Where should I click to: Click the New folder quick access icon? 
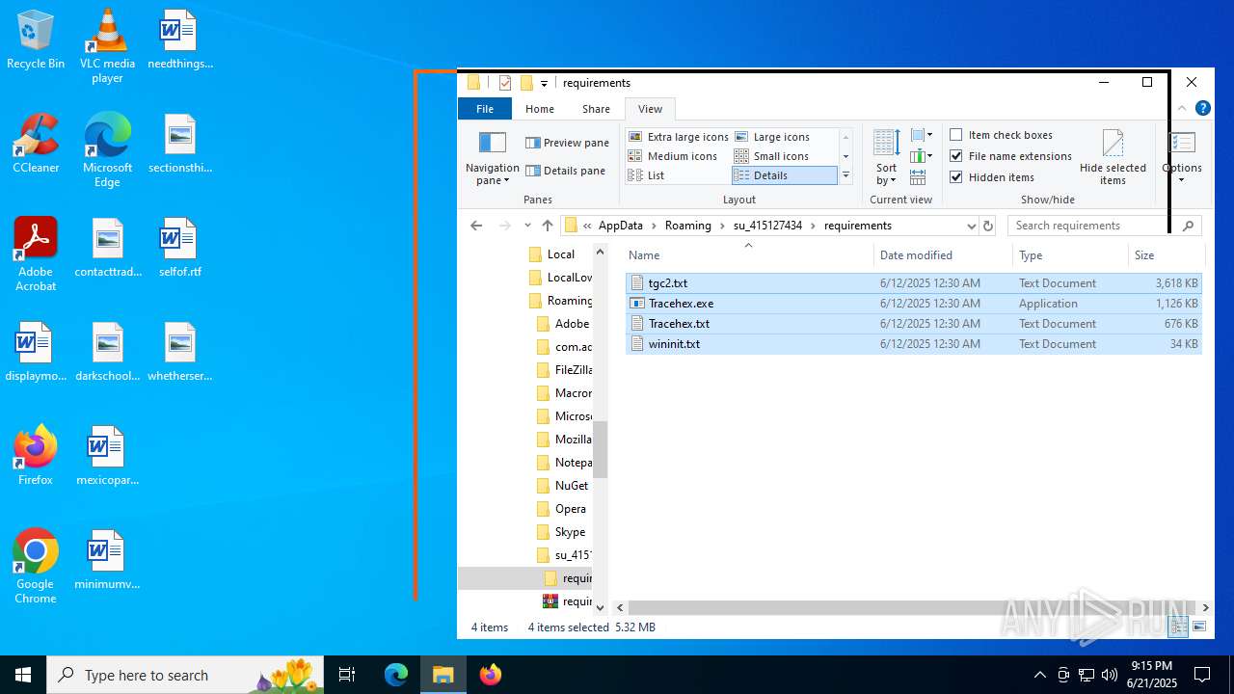(x=526, y=83)
